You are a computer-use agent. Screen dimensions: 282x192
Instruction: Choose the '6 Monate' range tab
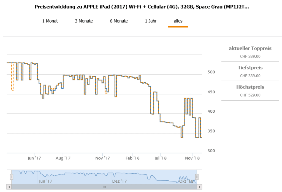click(x=119, y=21)
